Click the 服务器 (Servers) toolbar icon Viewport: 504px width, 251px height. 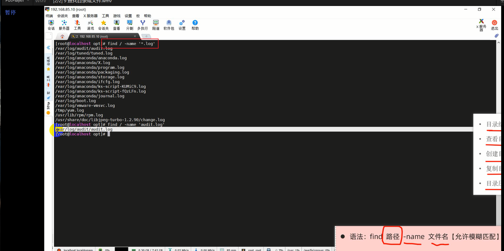[64, 25]
